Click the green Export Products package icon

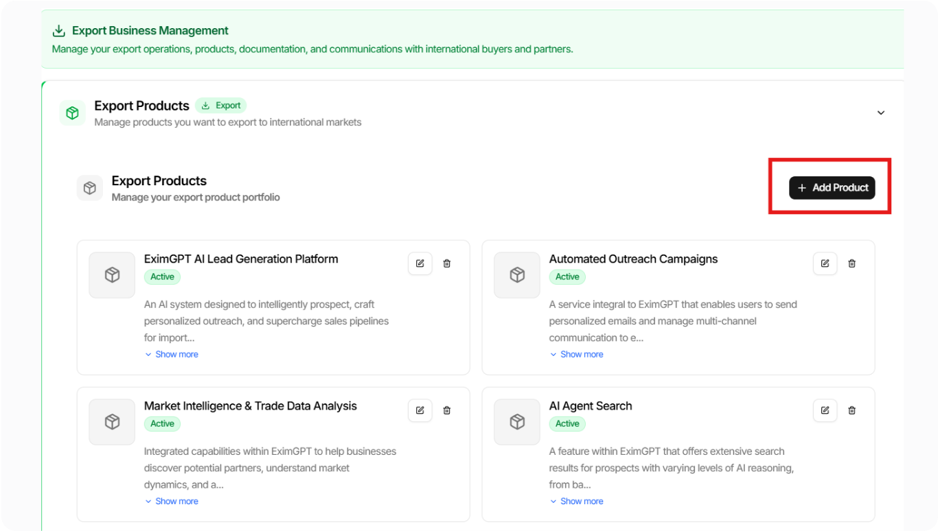pyautogui.click(x=72, y=113)
